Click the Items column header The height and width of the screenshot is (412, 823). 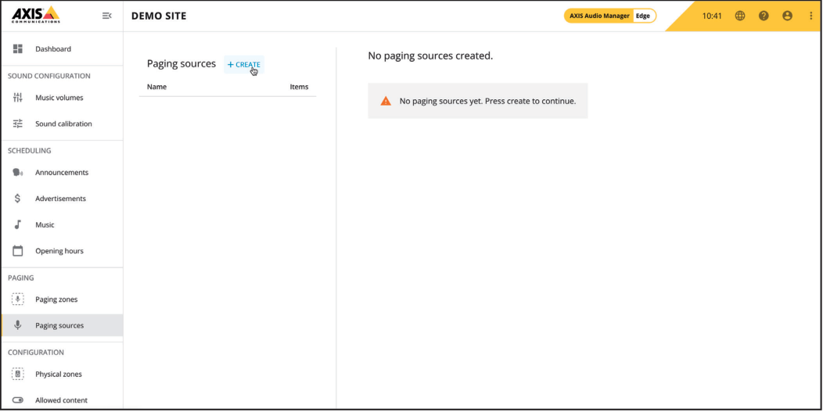[x=299, y=87]
